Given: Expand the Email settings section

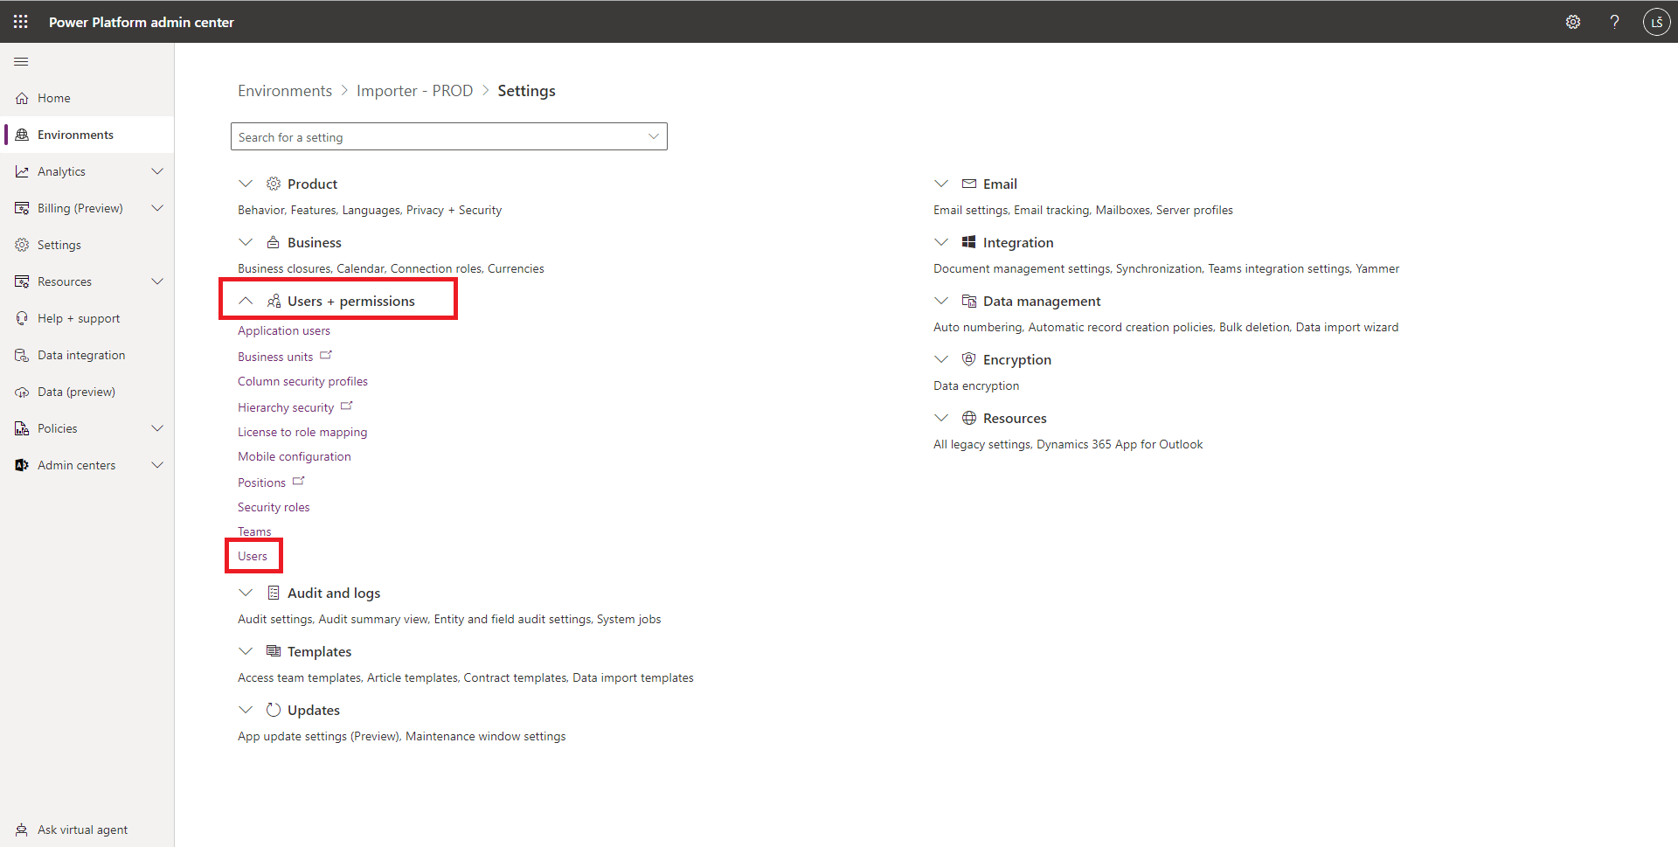Looking at the screenshot, I should pyautogui.click(x=941, y=184).
